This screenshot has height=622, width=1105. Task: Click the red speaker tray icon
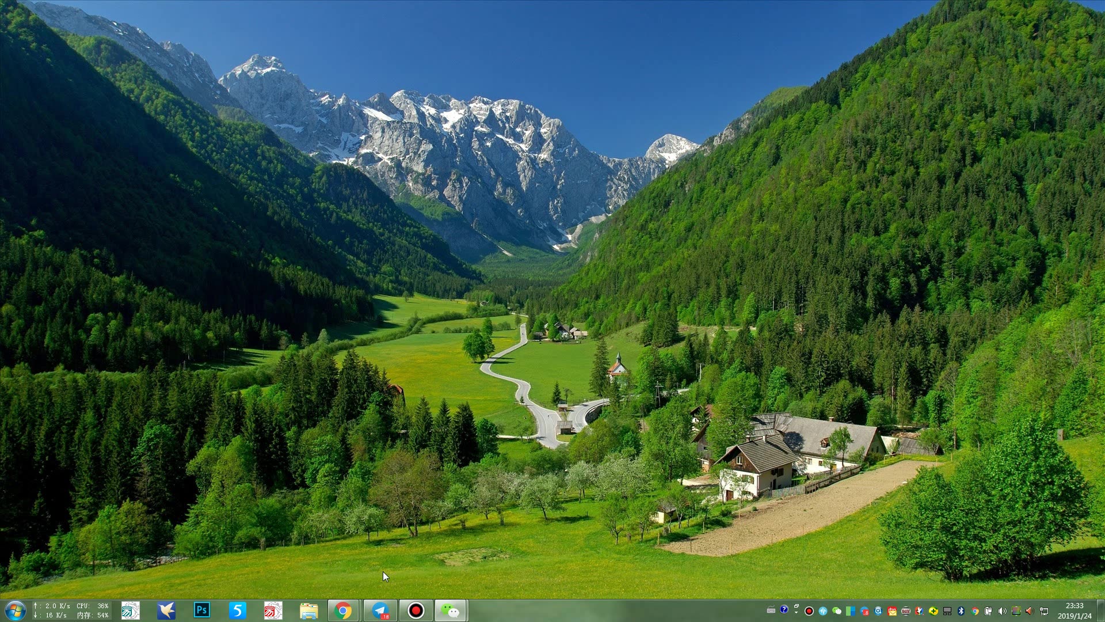pos(1030,611)
